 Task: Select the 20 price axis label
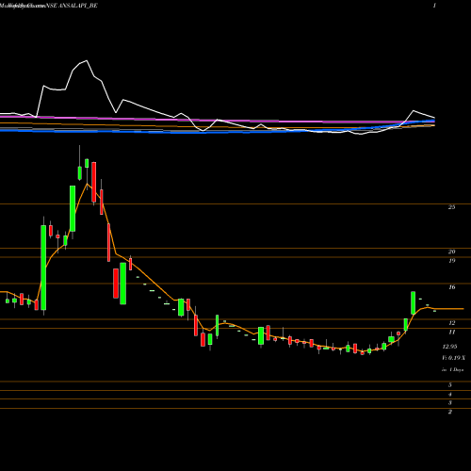point(451,252)
